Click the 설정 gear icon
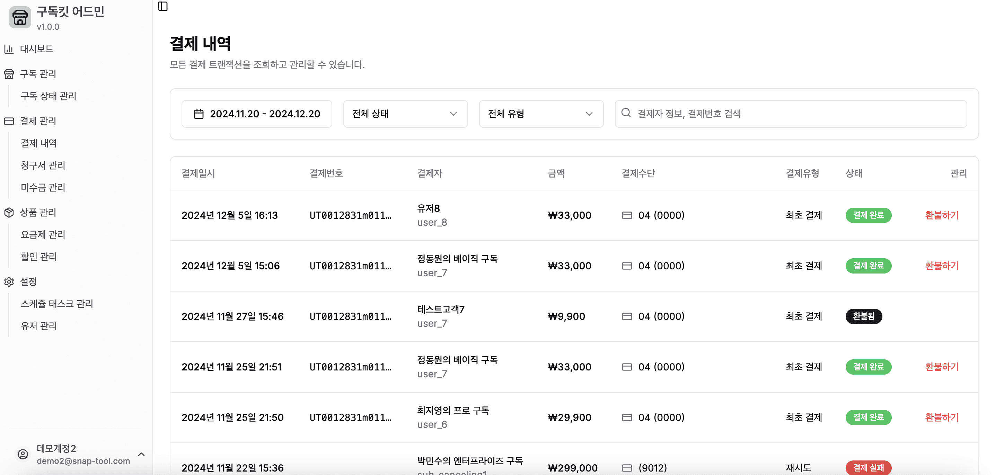 (9, 282)
